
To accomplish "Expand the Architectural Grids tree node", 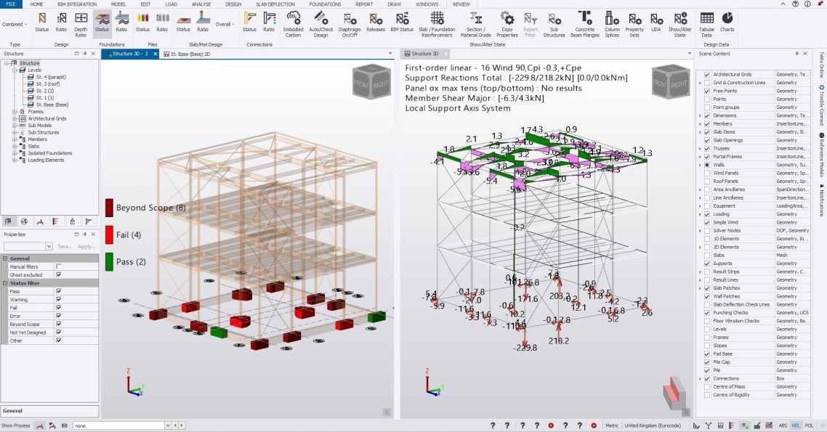I will click(14, 118).
